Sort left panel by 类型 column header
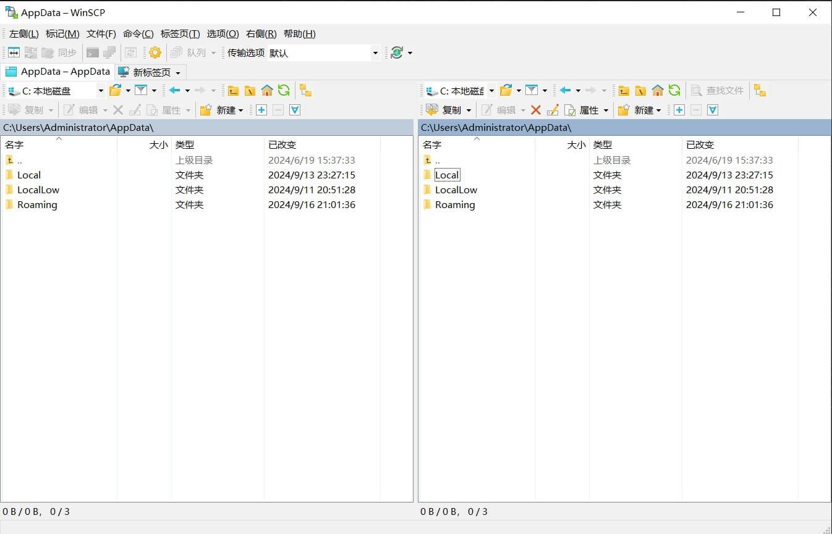The image size is (832, 534). click(x=218, y=144)
